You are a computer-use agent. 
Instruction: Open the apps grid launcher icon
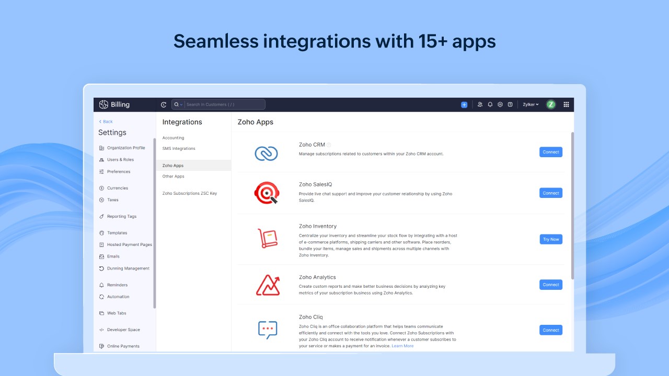point(566,104)
